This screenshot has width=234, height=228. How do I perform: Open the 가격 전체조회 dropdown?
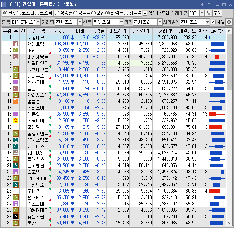tap(160, 22)
